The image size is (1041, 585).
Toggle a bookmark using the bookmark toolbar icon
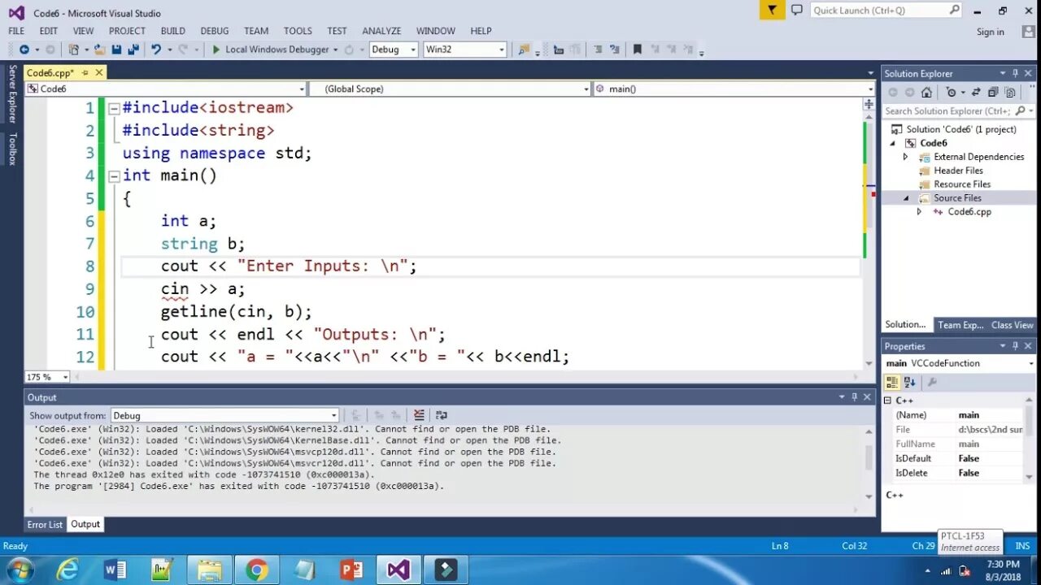point(638,50)
